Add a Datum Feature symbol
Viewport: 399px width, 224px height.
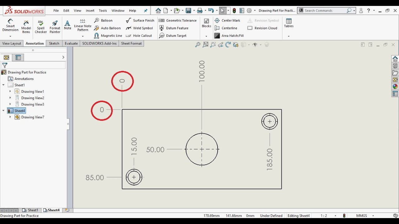click(174, 28)
